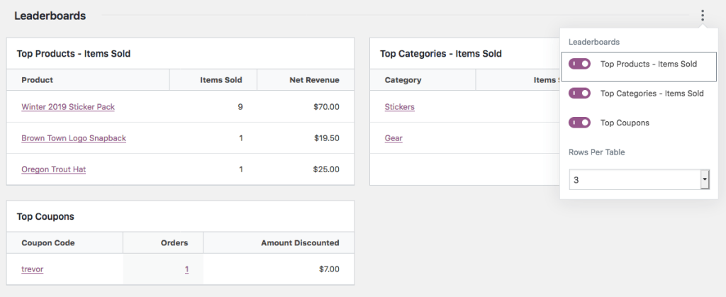This screenshot has width=726, height=297.
Task: Toggle Top Categories - Items Sold switch
Action: [579, 94]
